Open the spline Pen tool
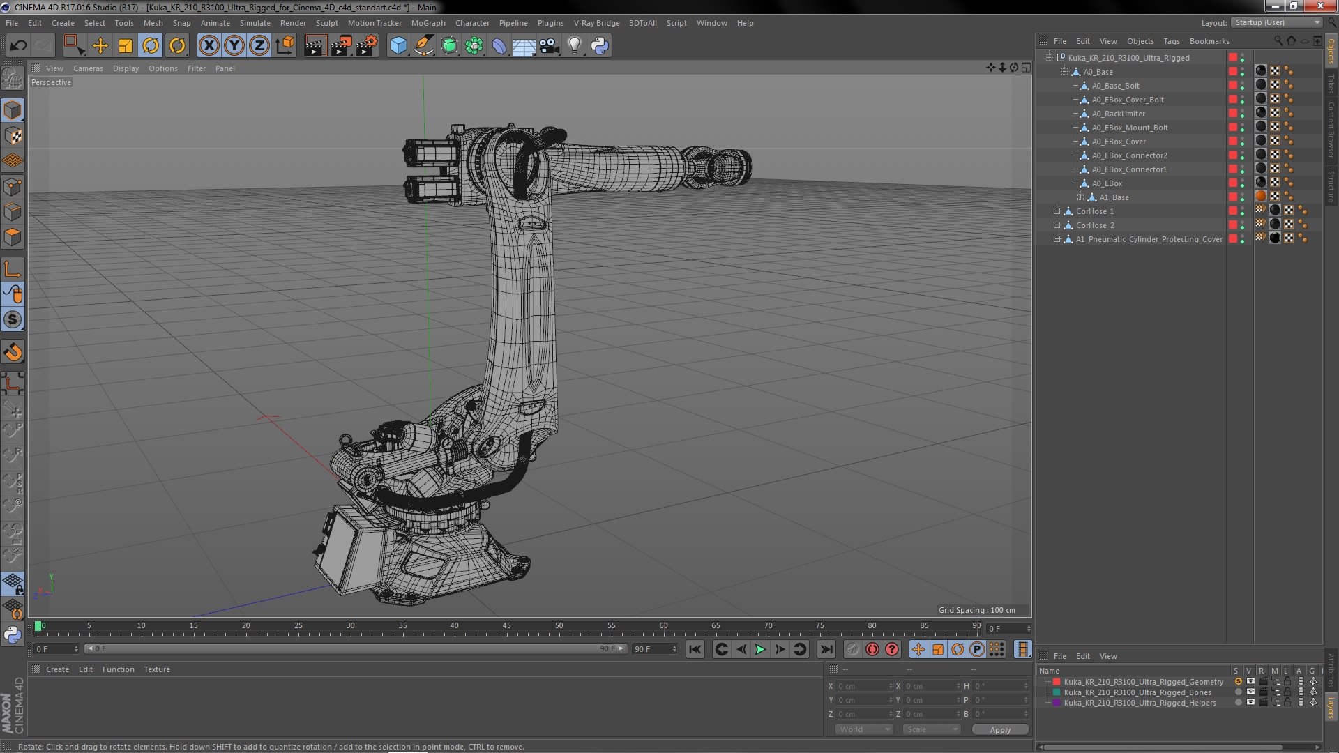 [x=423, y=46]
